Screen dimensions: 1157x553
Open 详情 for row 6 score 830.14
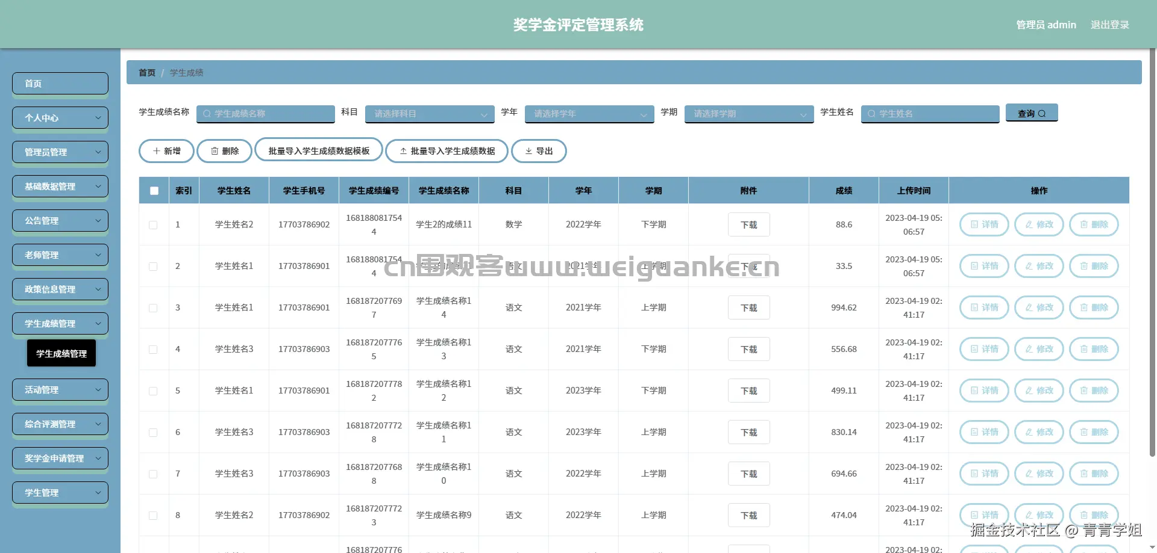(984, 432)
